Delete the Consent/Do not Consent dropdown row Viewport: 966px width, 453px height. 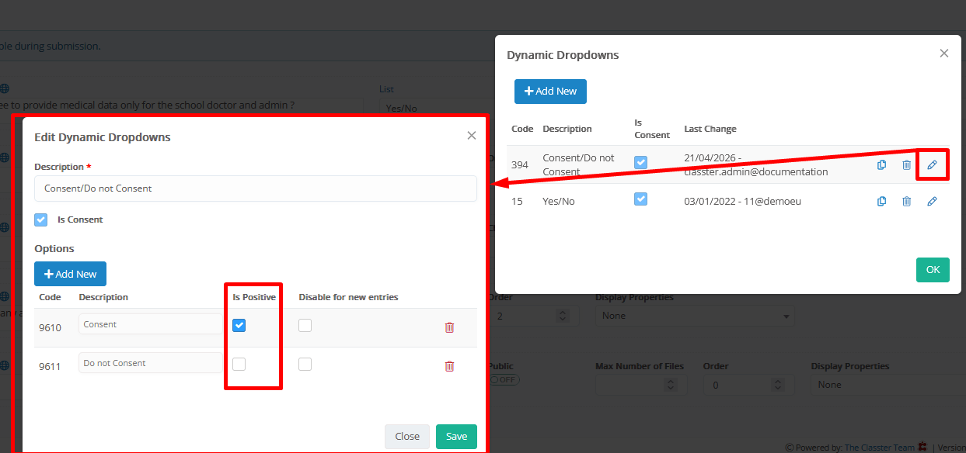(906, 164)
